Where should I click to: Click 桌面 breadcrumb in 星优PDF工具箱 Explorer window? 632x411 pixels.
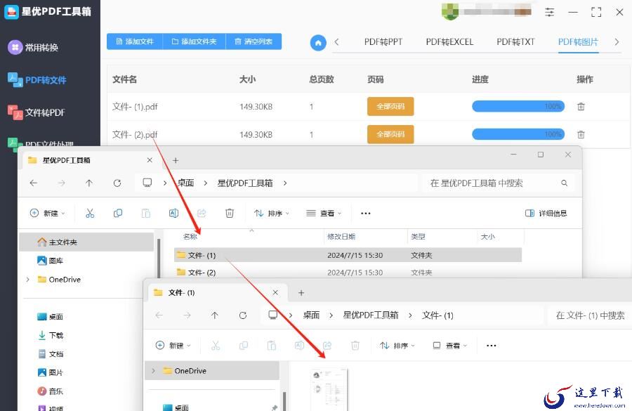[x=186, y=183]
